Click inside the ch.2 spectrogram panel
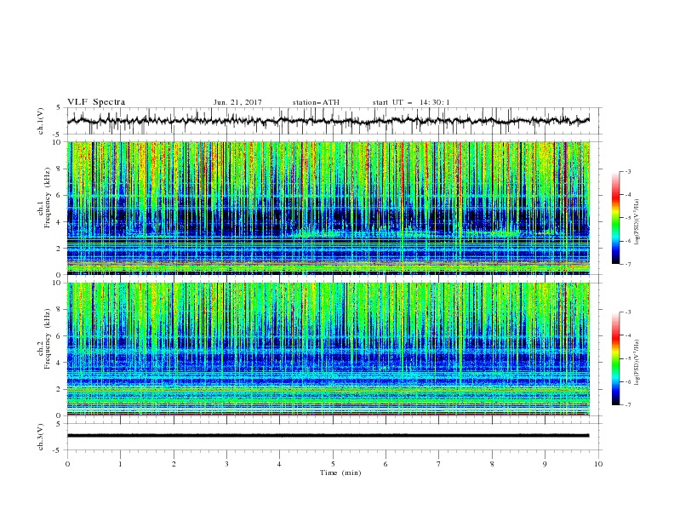This screenshot has height=521, width=674. click(328, 349)
